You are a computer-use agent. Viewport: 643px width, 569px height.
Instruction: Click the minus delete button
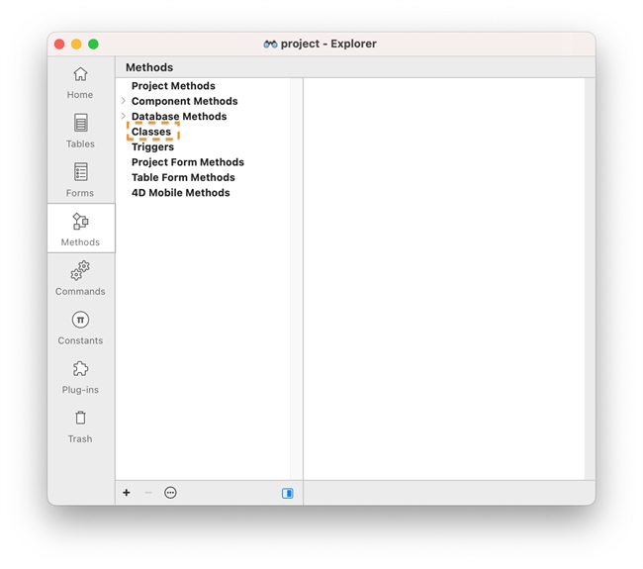[148, 493]
